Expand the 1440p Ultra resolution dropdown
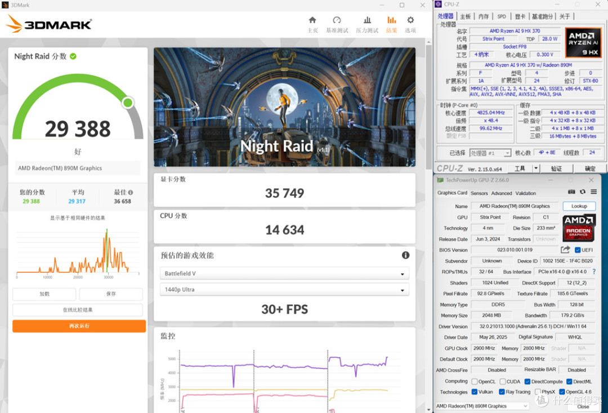 [x=285, y=290]
